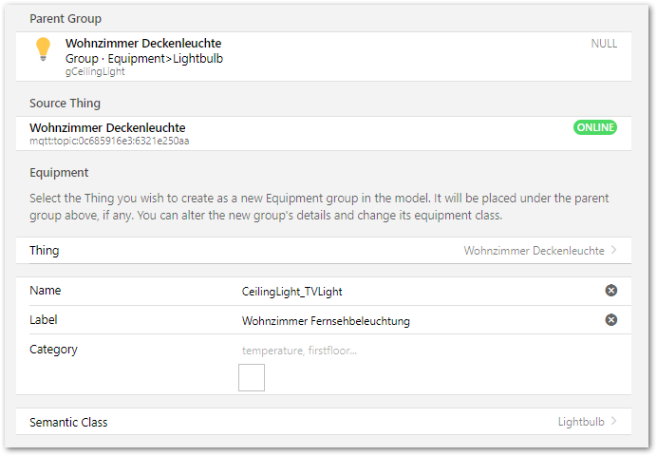Open the Lightbulb semantic class selection

(x=581, y=422)
